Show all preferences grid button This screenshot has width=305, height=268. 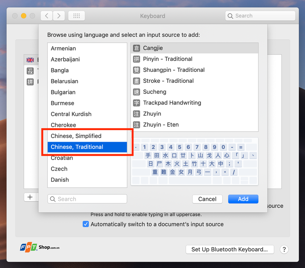(77, 16)
